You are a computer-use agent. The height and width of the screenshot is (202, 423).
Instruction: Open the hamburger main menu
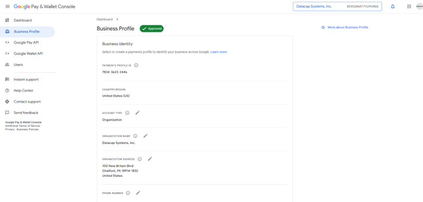[7, 6]
